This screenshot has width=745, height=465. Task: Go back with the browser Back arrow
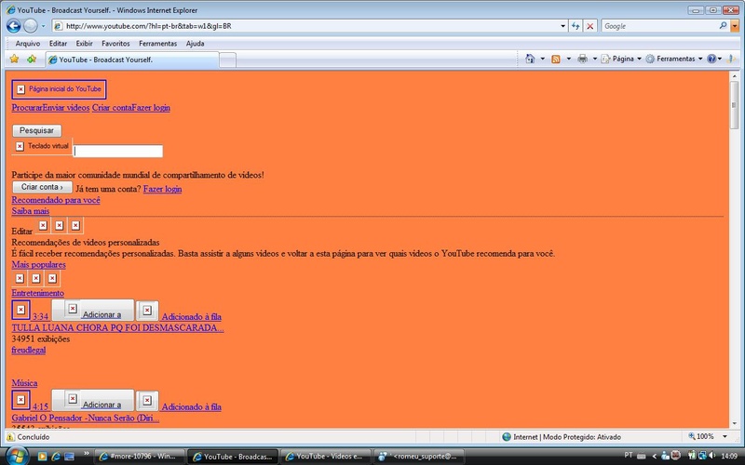[x=13, y=26]
